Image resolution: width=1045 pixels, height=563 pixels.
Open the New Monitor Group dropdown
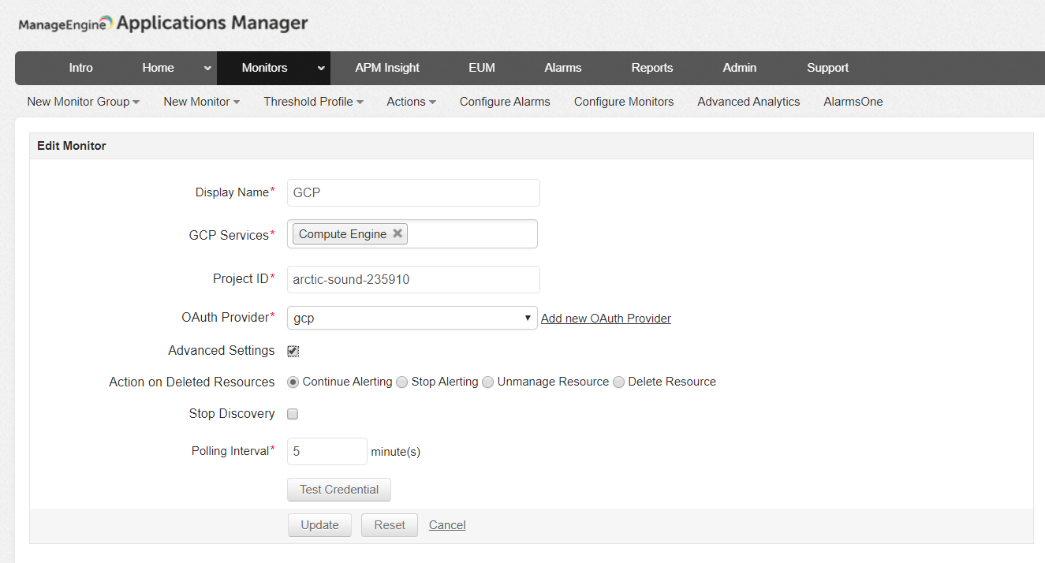(84, 102)
